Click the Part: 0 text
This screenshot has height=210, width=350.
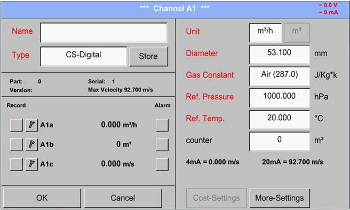[x=26, y=81]
